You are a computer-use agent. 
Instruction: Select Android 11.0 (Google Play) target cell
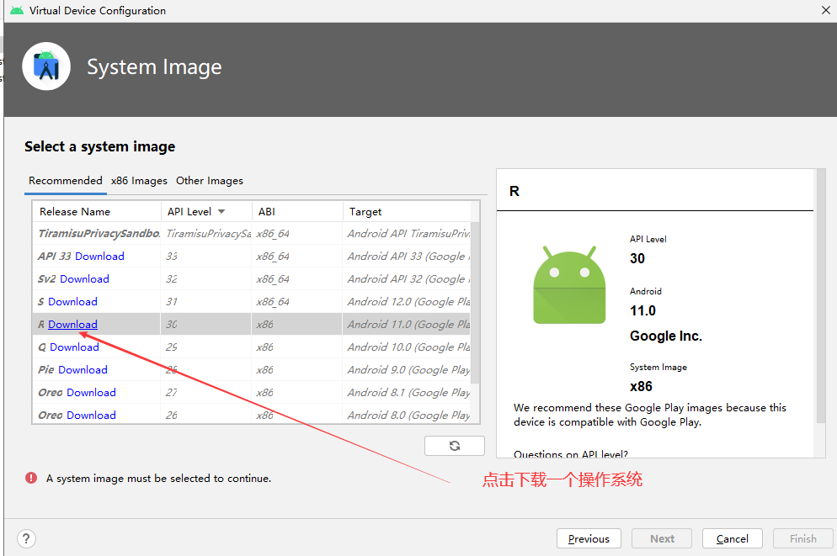(408, 325)
